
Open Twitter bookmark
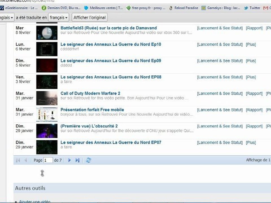[x=252, y=8]
